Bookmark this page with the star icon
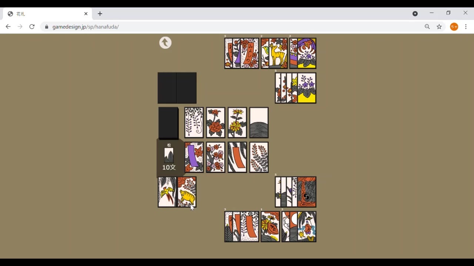This screenshot has width=474, height=266. tap(439, 27)
